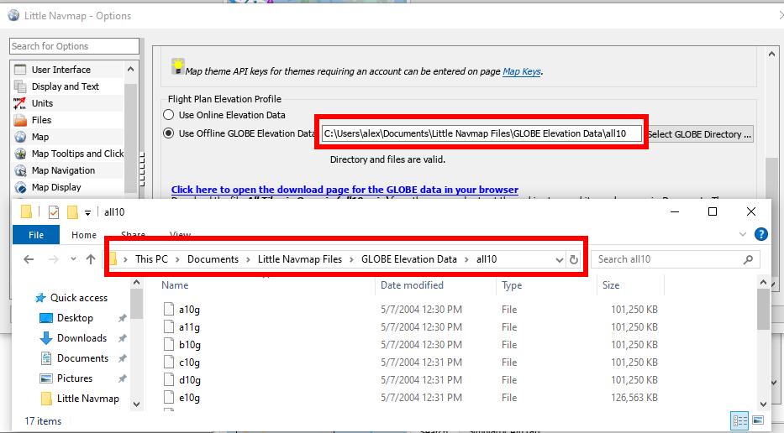Open the File tab in Explorer
The width and height of the screenshot is (784, 433).
(36, 235)
